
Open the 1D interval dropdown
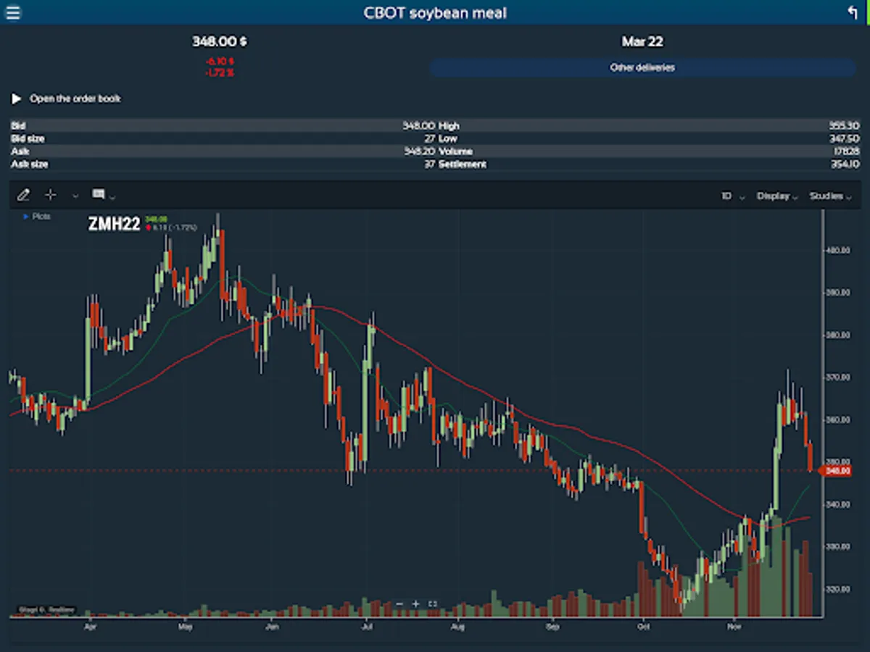point(732,196)
